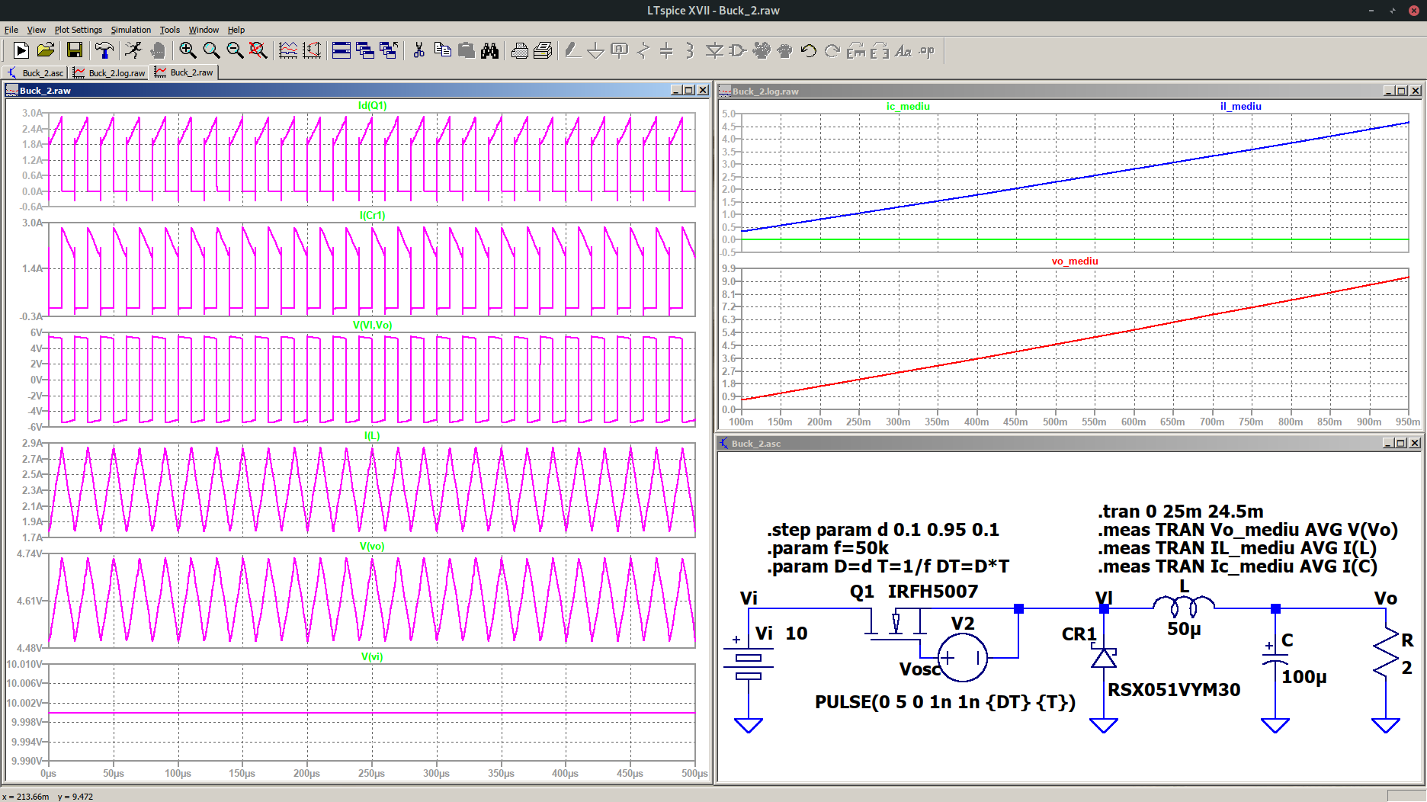Click the .step param d directive

tap(883, 530)
